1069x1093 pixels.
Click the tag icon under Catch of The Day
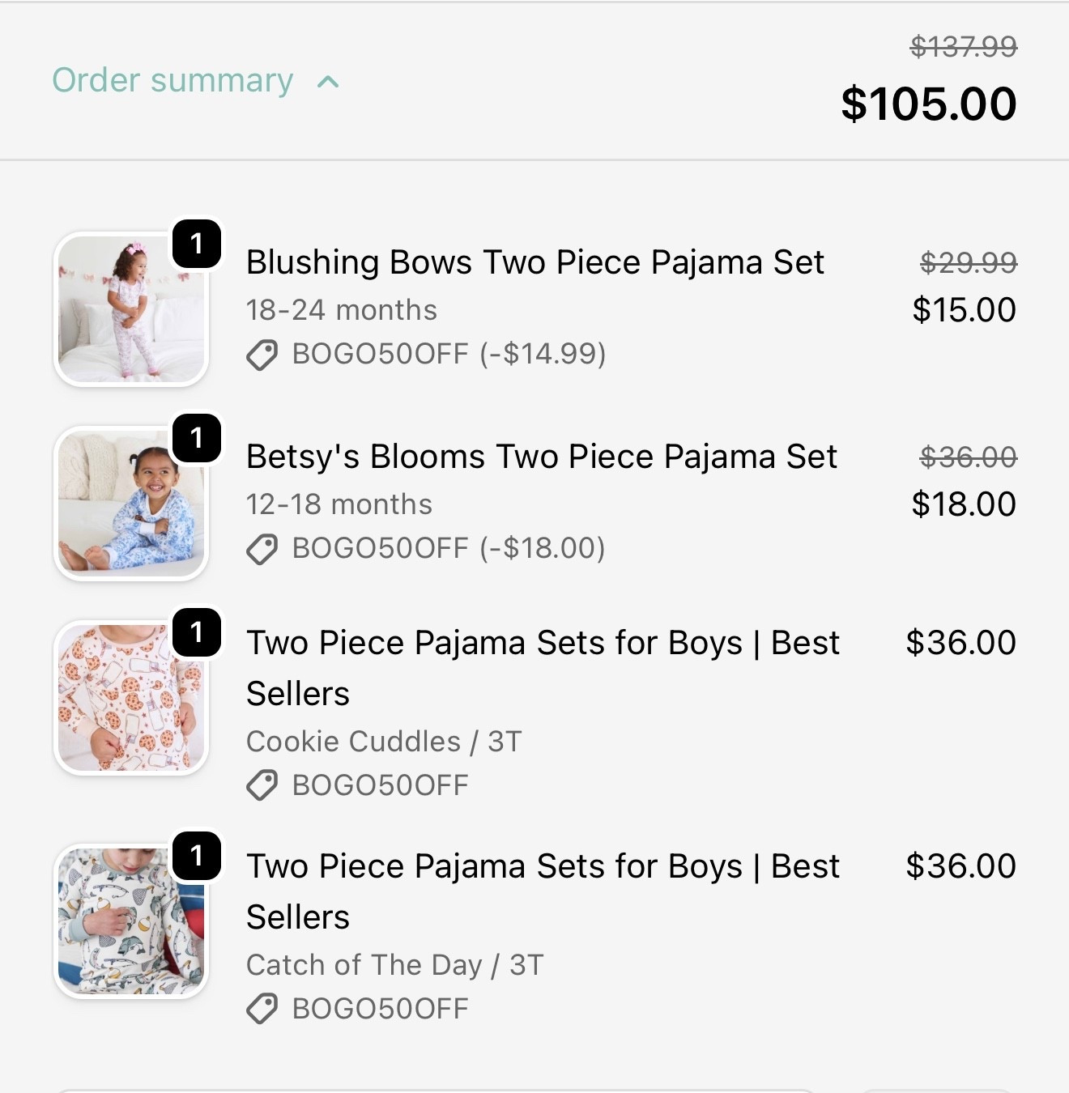[x=262, y=1009]
